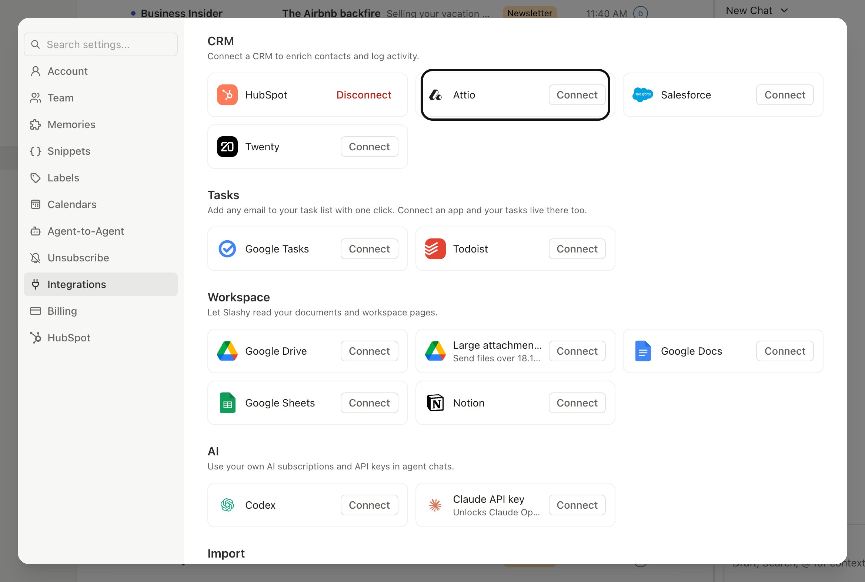The image size is (865, 582).
Task: Click the puzzle icon beside Memories
Action: [x=35, y=125]
